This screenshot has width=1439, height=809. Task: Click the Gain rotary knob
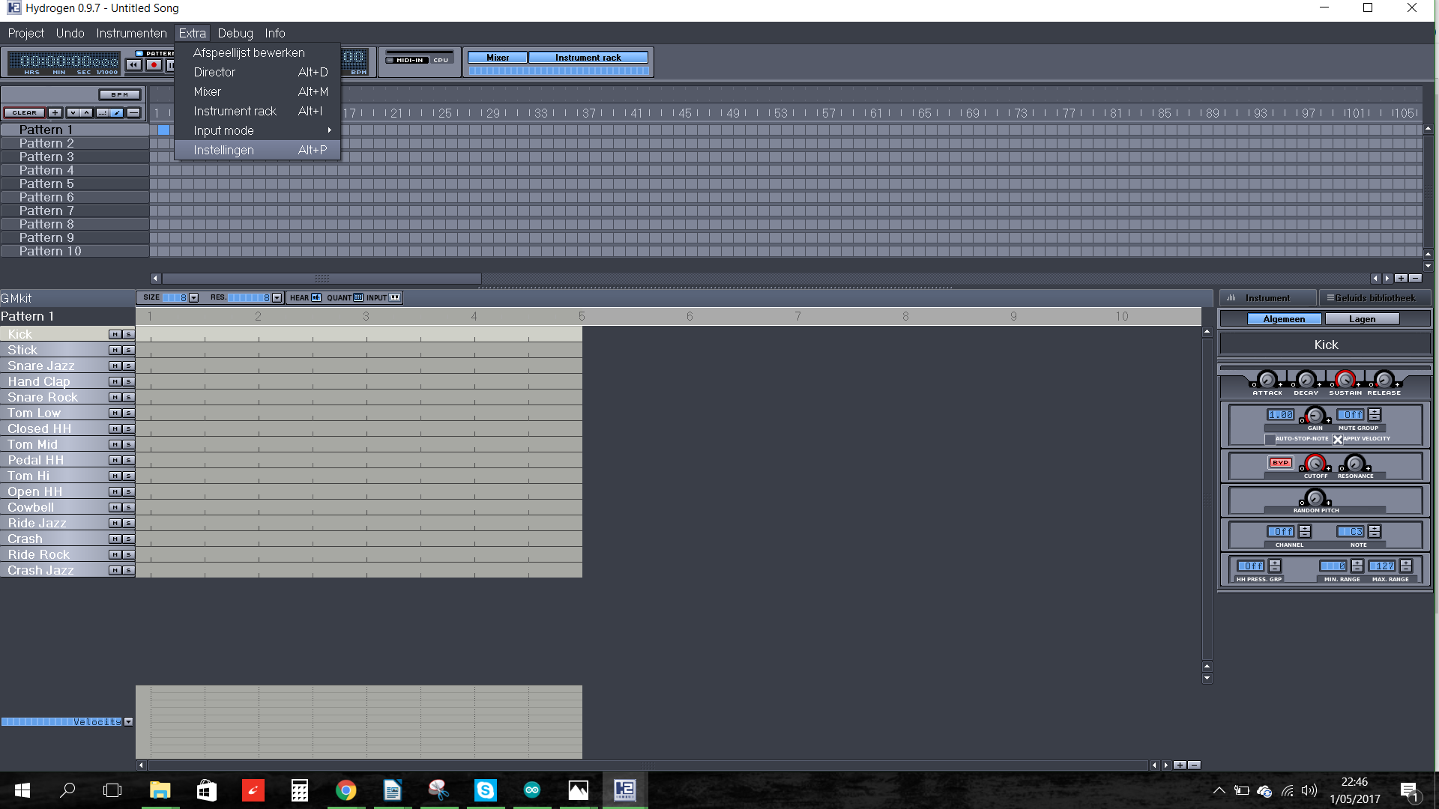click(1315, 416)
